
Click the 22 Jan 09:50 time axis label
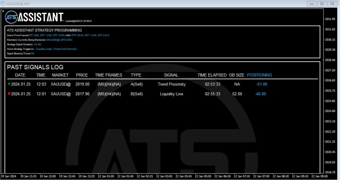point(320,176)
